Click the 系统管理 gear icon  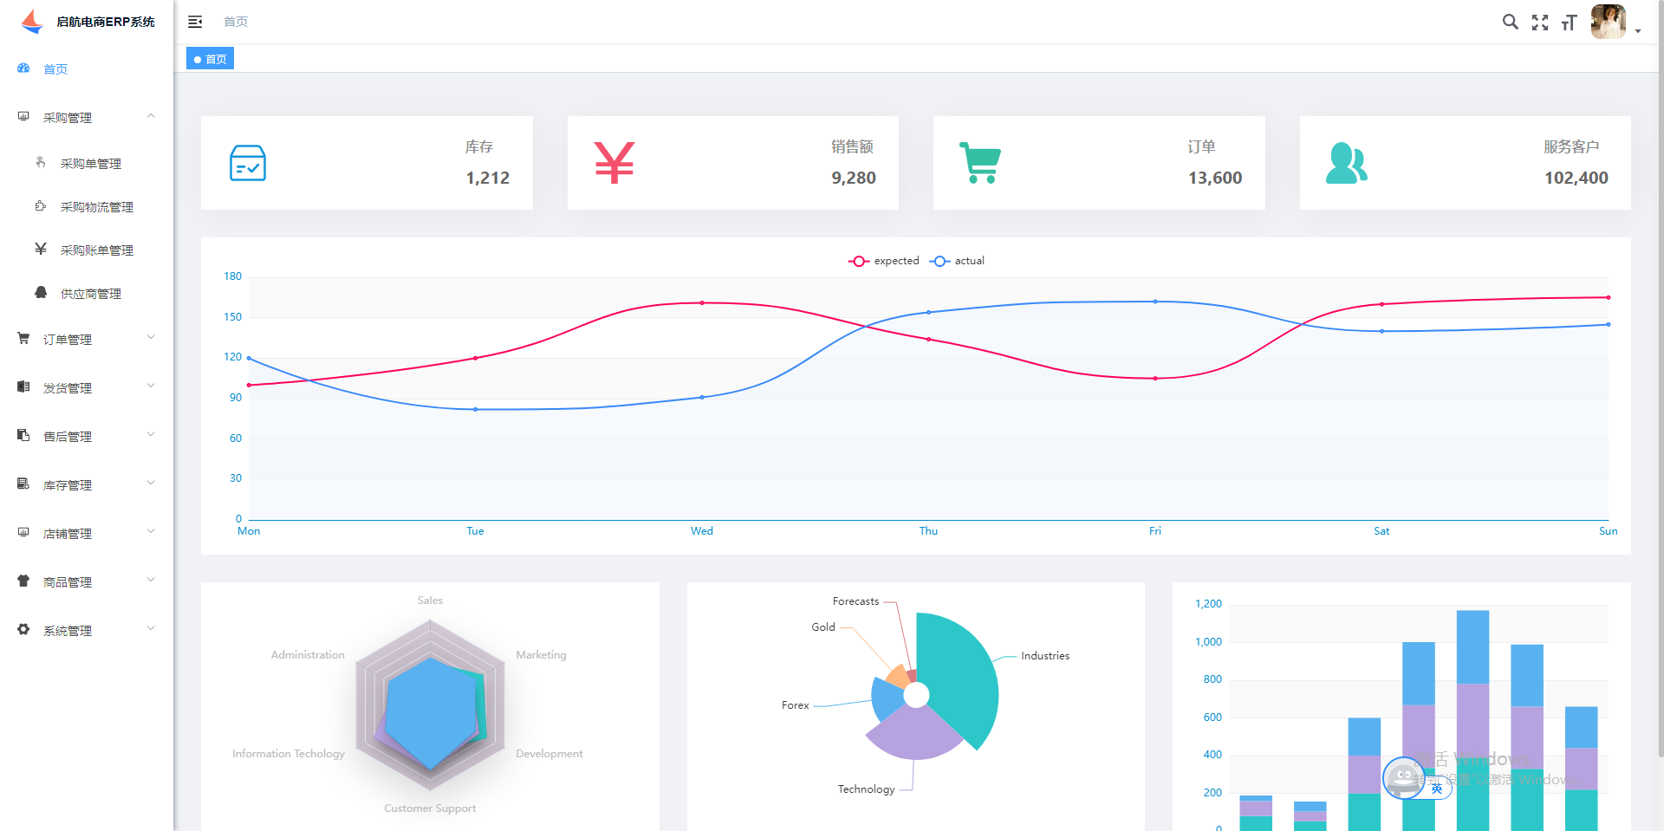[x=23, y=629]
